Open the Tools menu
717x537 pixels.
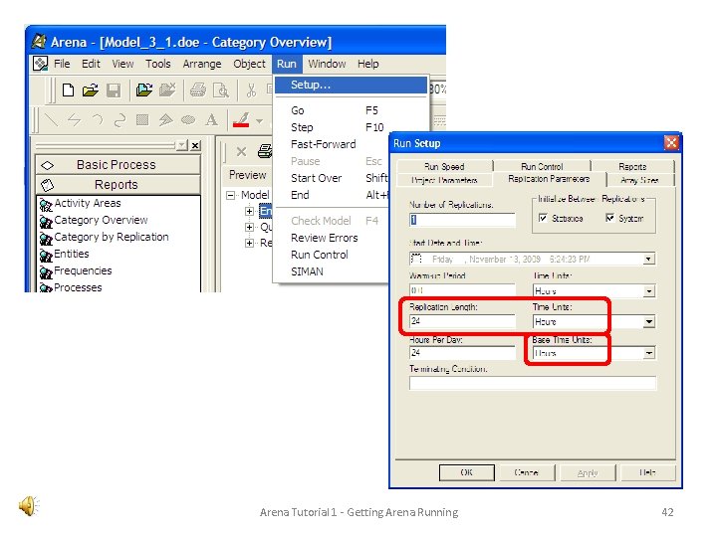157,64
